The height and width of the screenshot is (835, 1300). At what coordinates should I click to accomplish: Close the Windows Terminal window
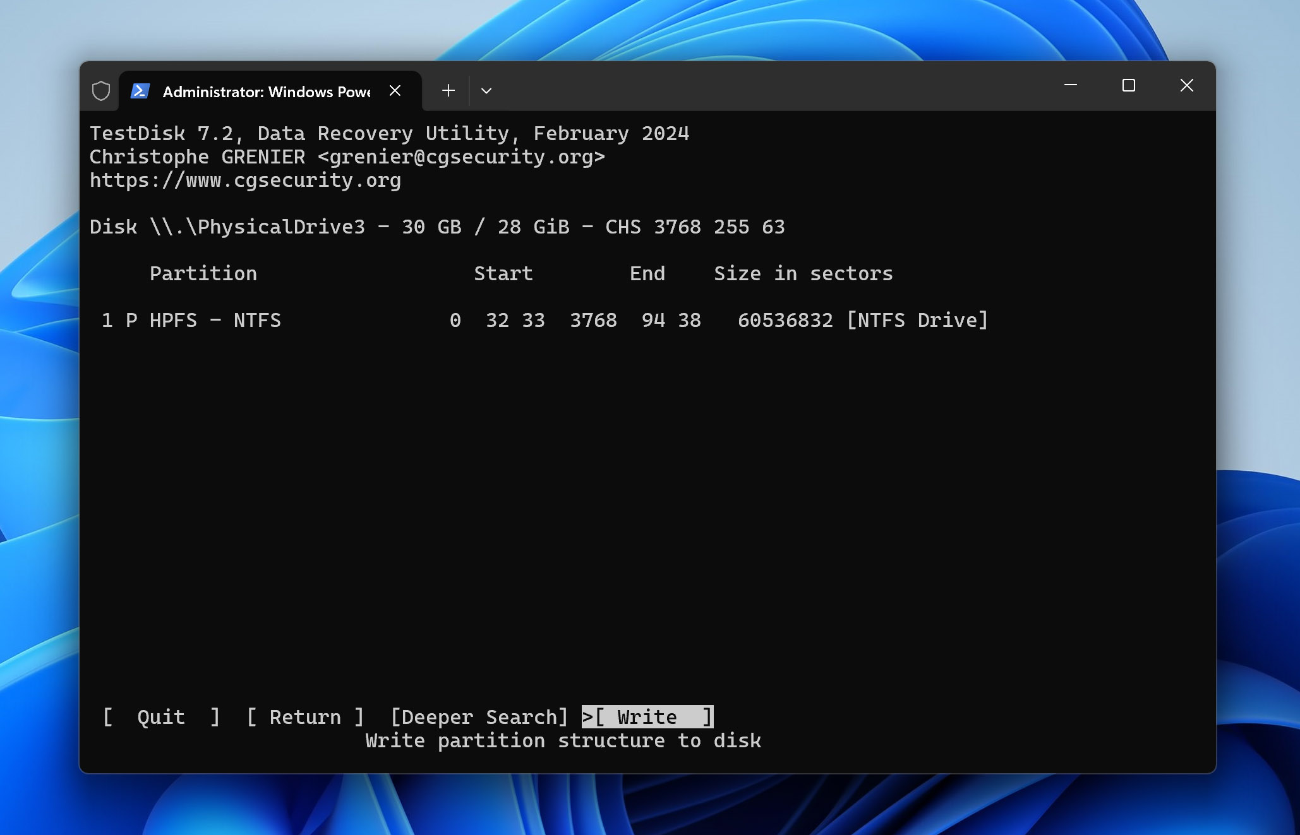point(1186,85)
